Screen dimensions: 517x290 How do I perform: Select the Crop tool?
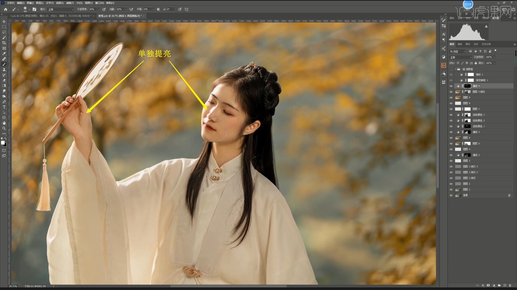point(4,43)
